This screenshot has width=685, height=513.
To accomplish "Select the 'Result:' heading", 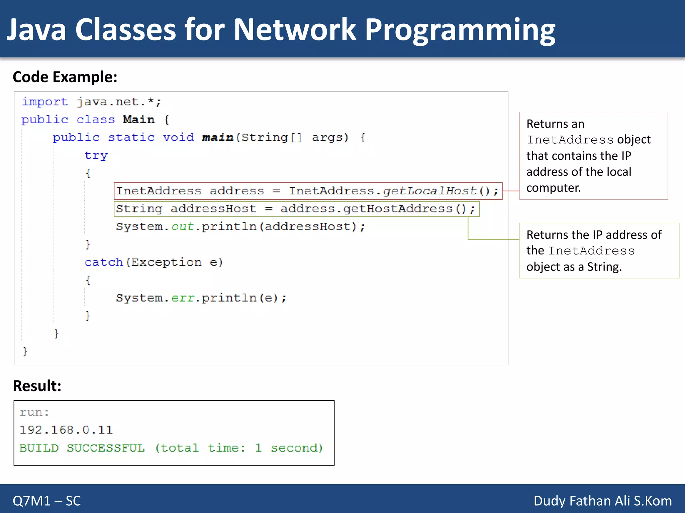I will (x=37, y=386).
